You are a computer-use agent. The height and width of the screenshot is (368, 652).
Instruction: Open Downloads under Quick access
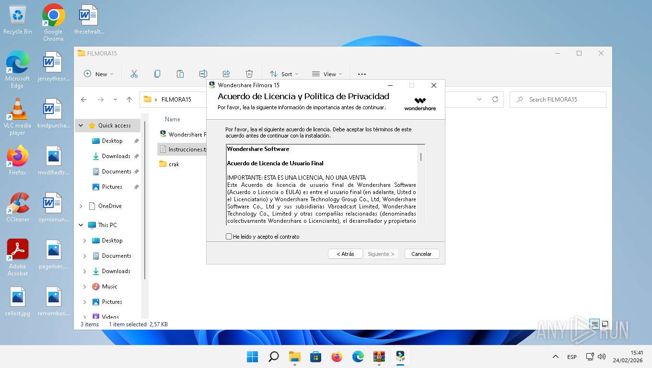tap(116, 156)
